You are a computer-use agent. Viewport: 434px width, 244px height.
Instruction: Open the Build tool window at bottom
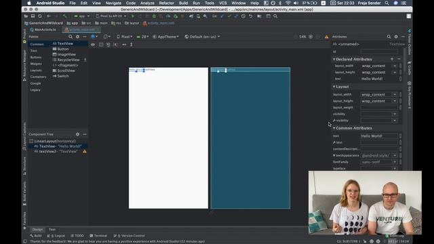tap(36, 236)
